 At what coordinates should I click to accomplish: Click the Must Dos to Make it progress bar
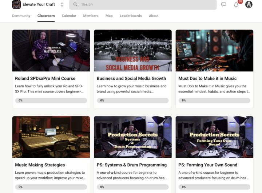(214, 101)
